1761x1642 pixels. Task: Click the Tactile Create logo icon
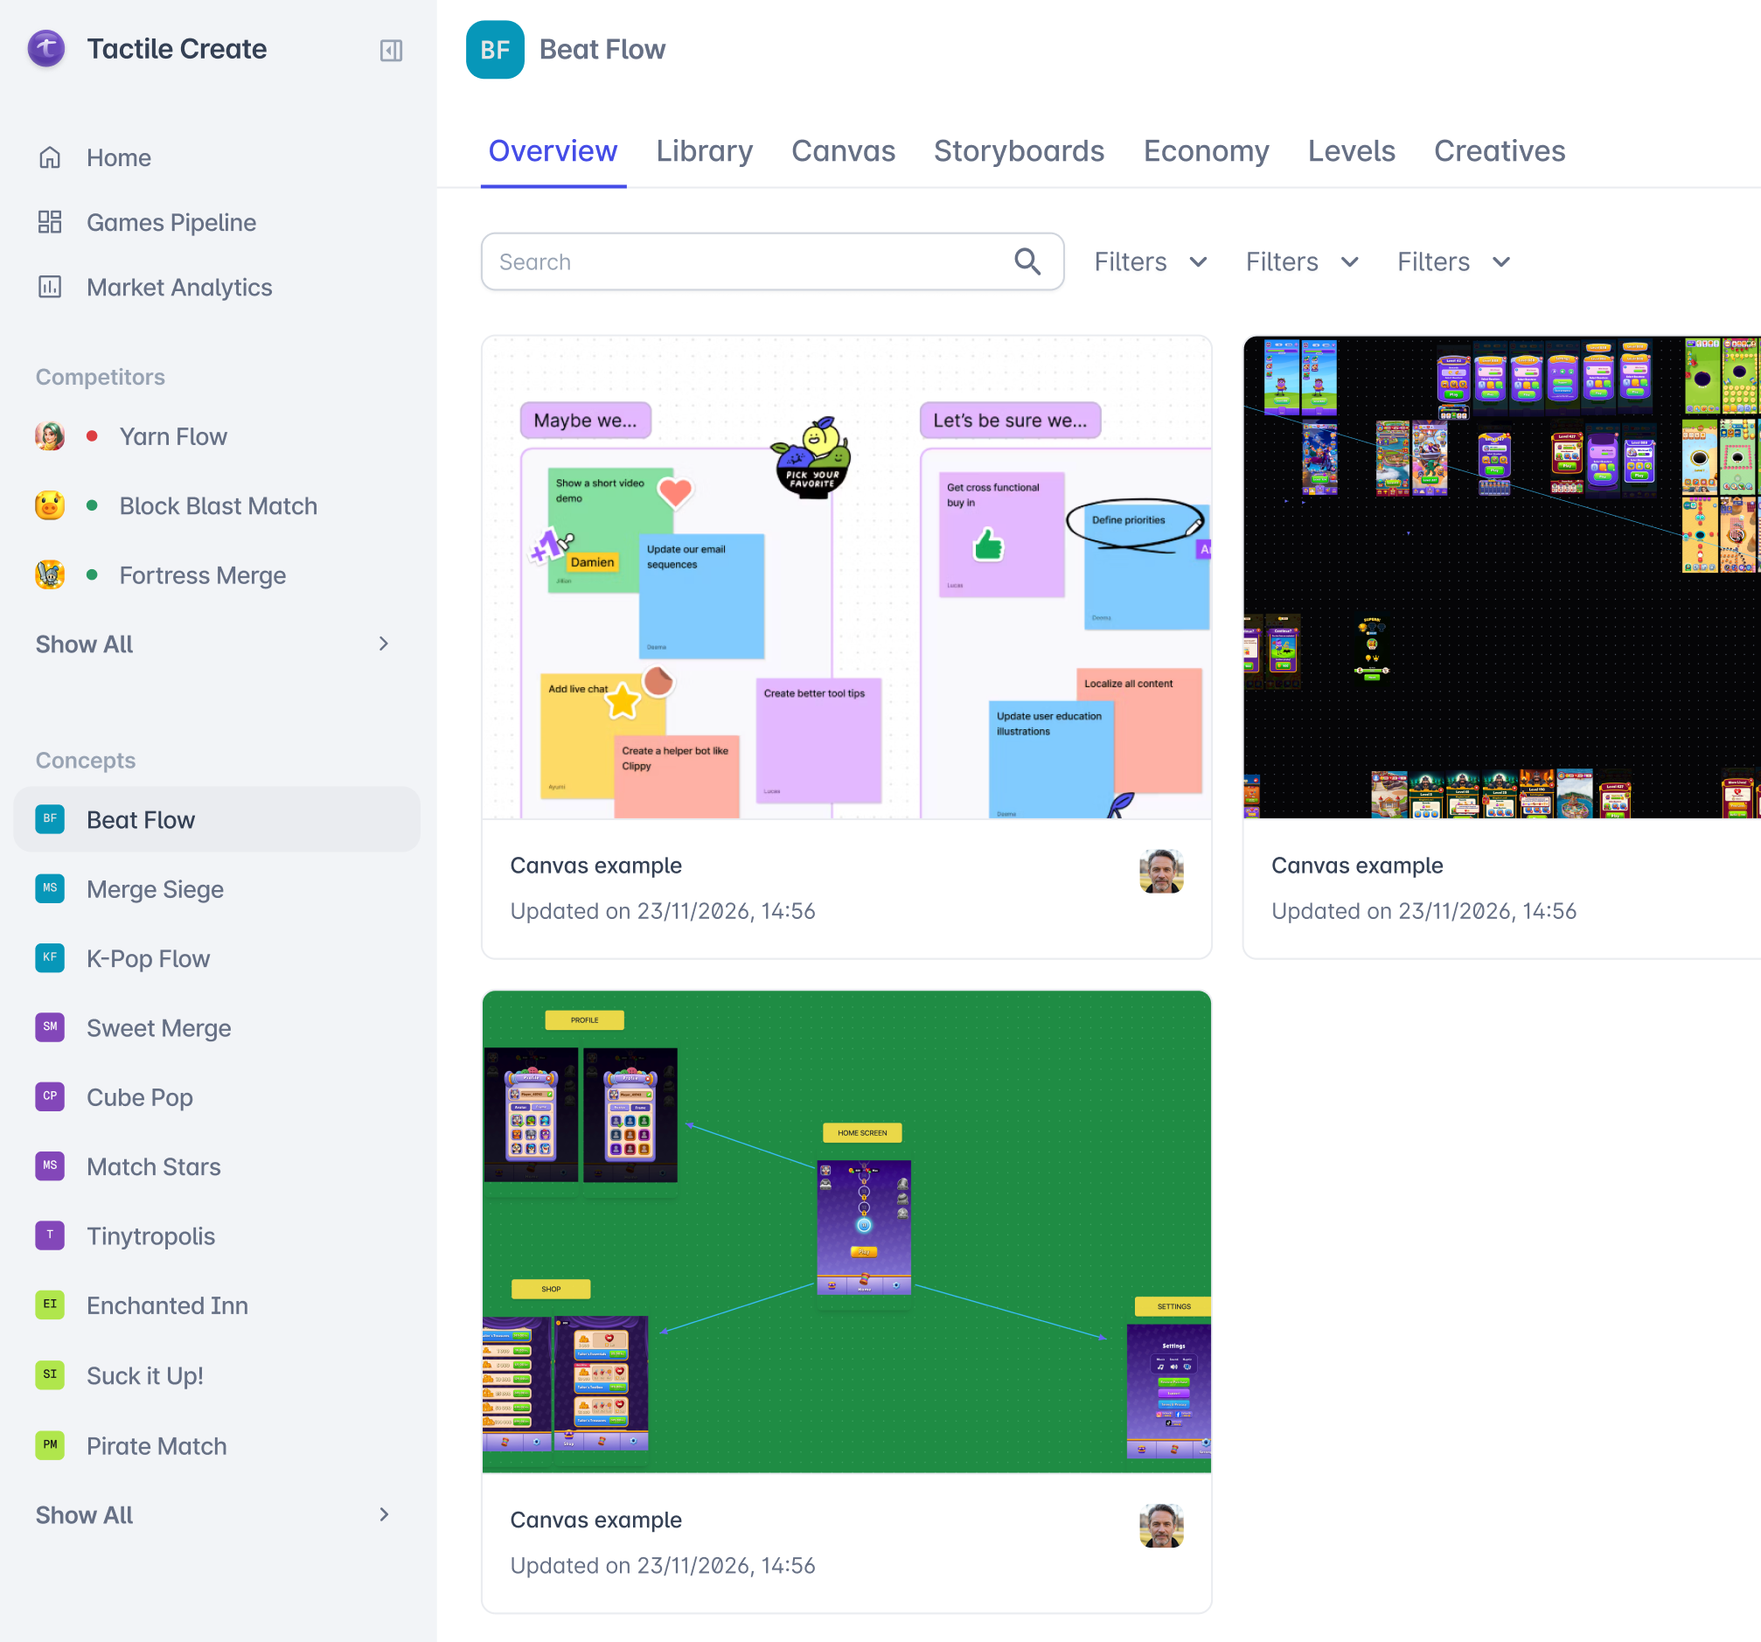46,49
